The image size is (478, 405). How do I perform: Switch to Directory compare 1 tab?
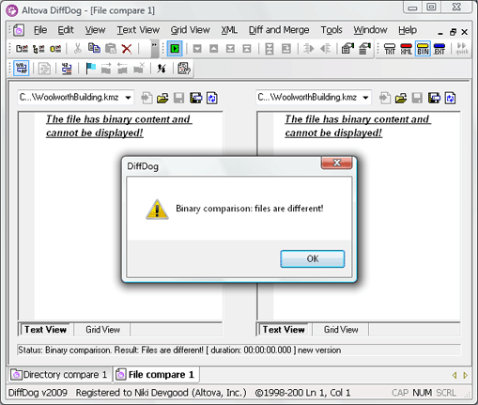[x=59, y=375]
